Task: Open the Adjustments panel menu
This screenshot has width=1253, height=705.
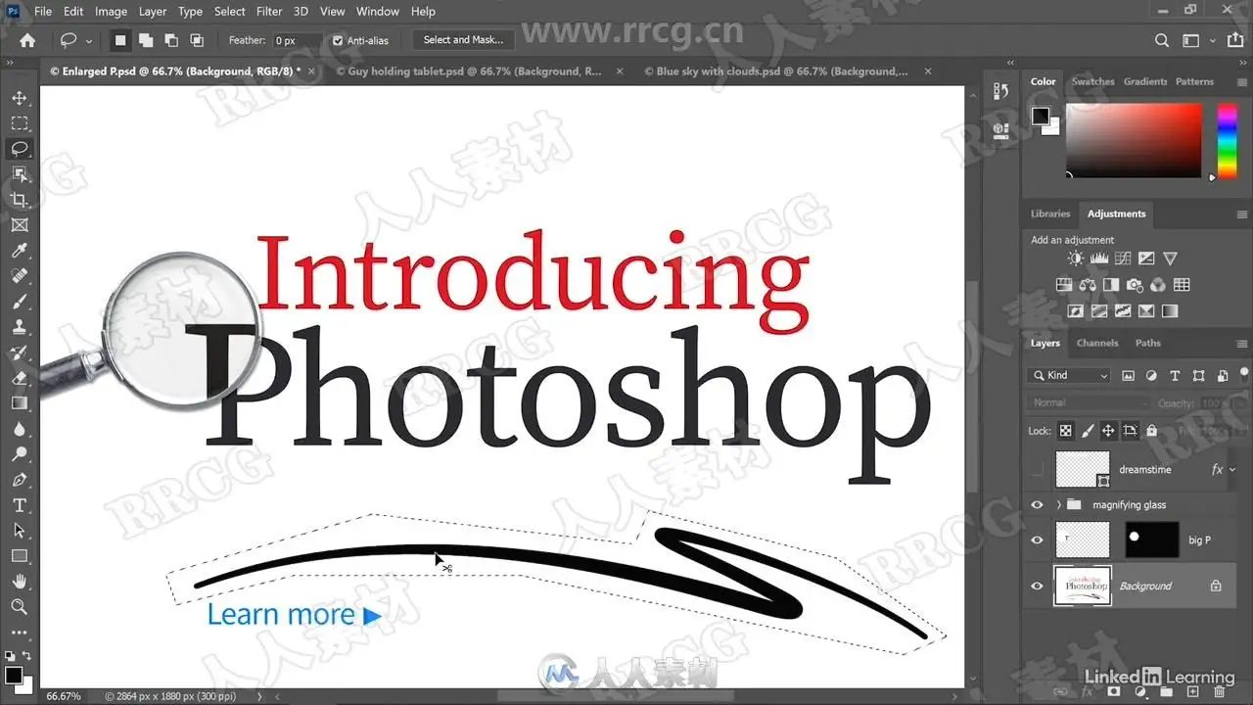Action: point(1242,214)
